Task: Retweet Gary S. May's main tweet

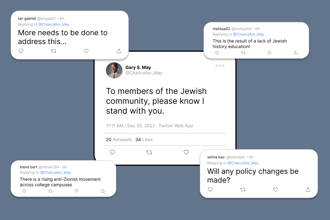Action: coord(149,152)
